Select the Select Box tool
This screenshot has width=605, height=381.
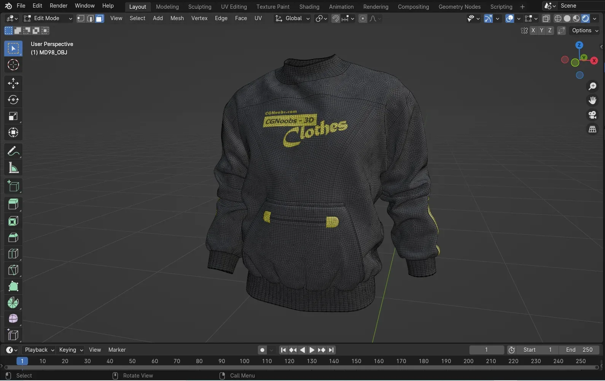13,49
